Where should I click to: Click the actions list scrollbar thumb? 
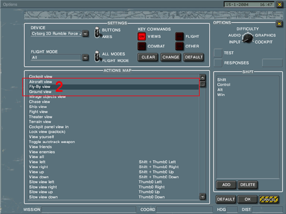pos(202,84)
